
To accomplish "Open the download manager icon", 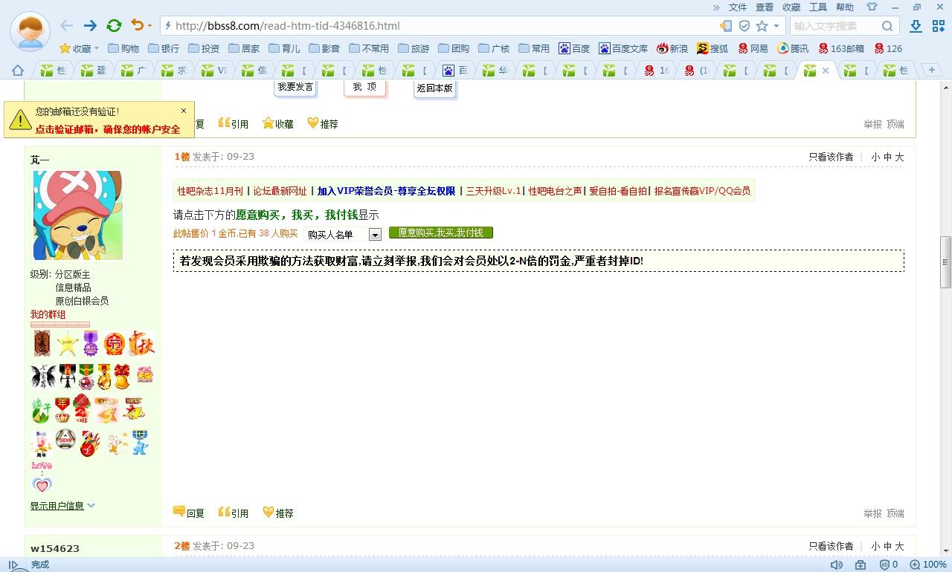I will [916, 26].
